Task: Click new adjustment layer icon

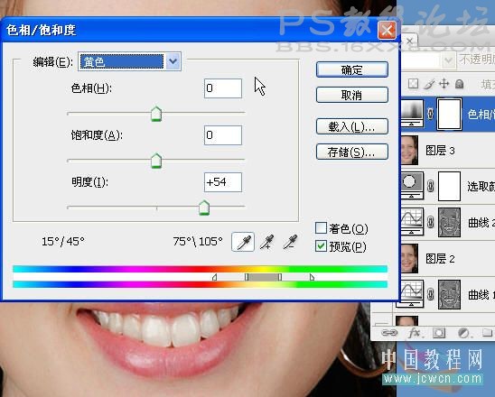Action: (x=463, y=333)
